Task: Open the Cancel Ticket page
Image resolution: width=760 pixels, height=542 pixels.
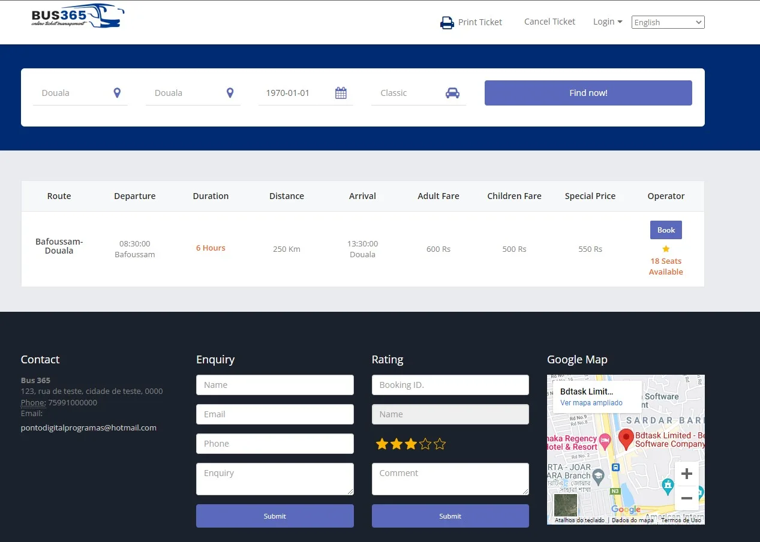Action: click(549, 22)
